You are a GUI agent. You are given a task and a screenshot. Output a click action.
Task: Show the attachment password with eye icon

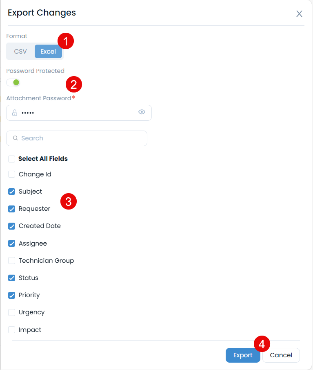point(142,112)
